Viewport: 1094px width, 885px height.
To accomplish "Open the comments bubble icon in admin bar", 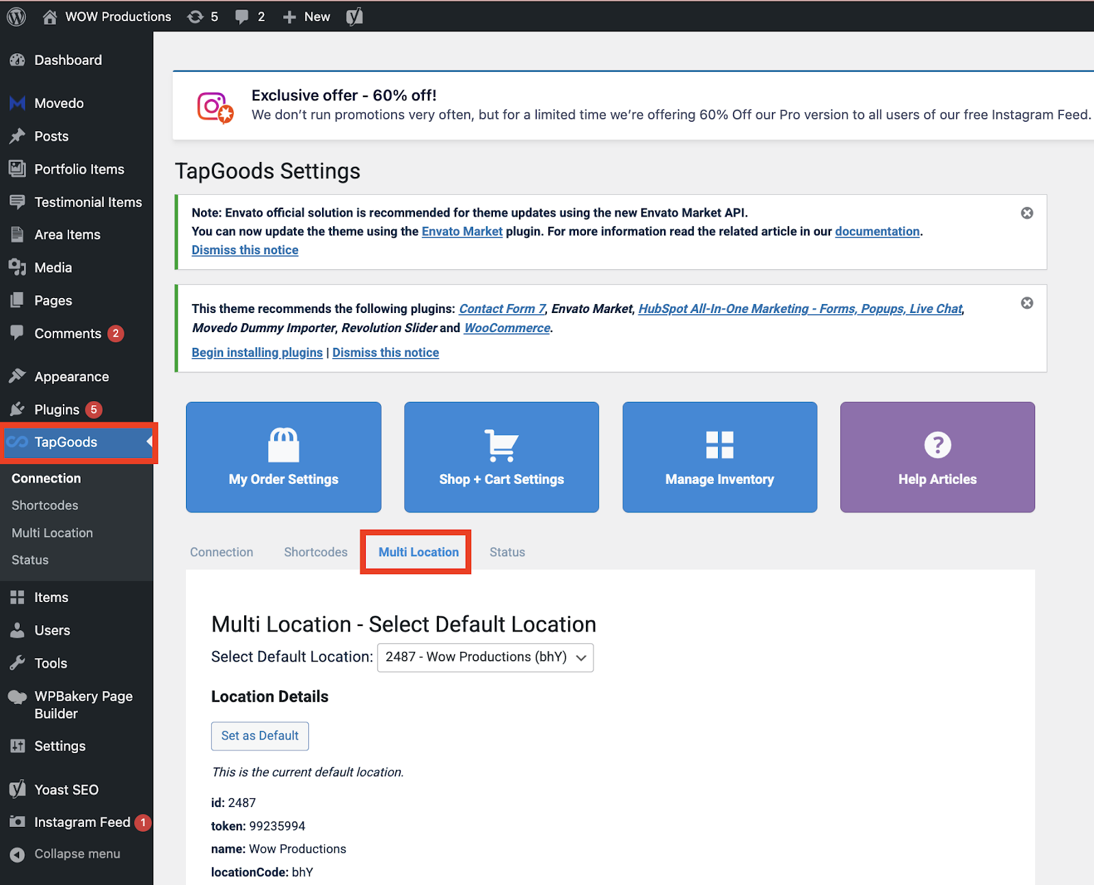I will tap(243, 16).
